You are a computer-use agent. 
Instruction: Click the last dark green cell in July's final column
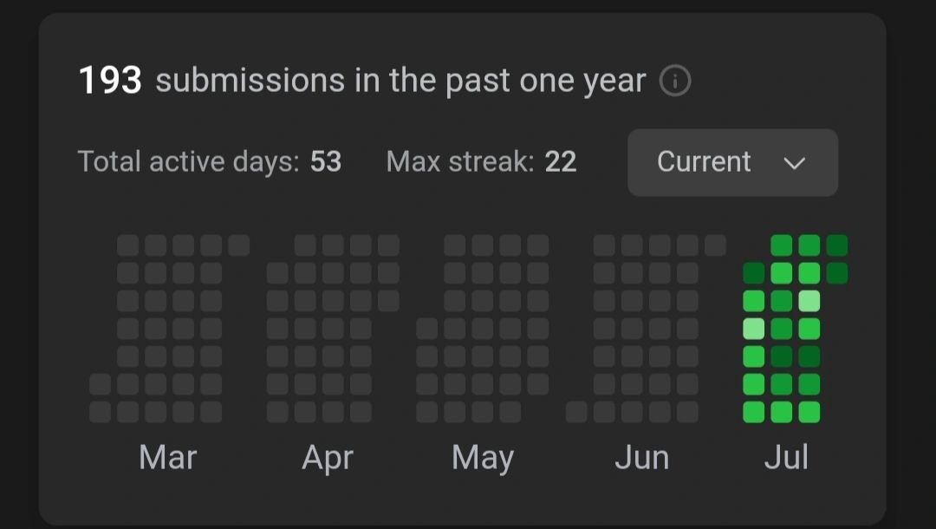click(x=837, y=273)
